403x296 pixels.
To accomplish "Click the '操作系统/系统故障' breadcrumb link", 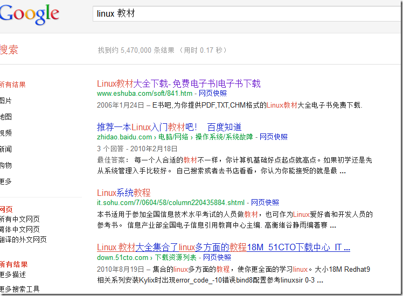I will (224, 137).
